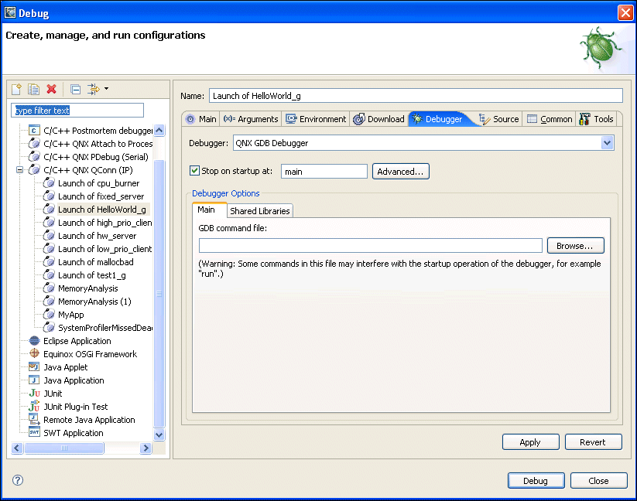Switch to the Shared Libraries tab
This screenshot has width=637, height=501.
pyautogui.click(x=259, y=210)
